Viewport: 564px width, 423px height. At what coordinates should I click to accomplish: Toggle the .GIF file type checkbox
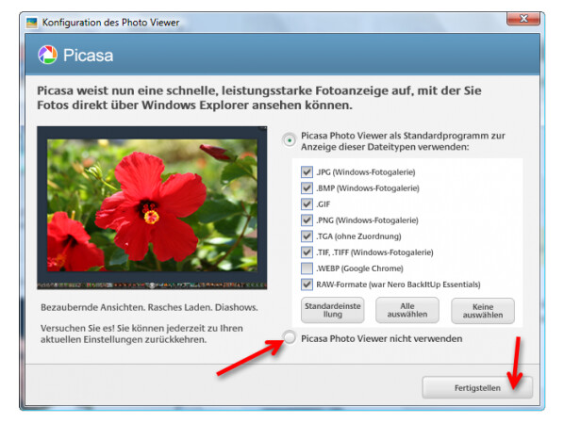pos(307,204)
